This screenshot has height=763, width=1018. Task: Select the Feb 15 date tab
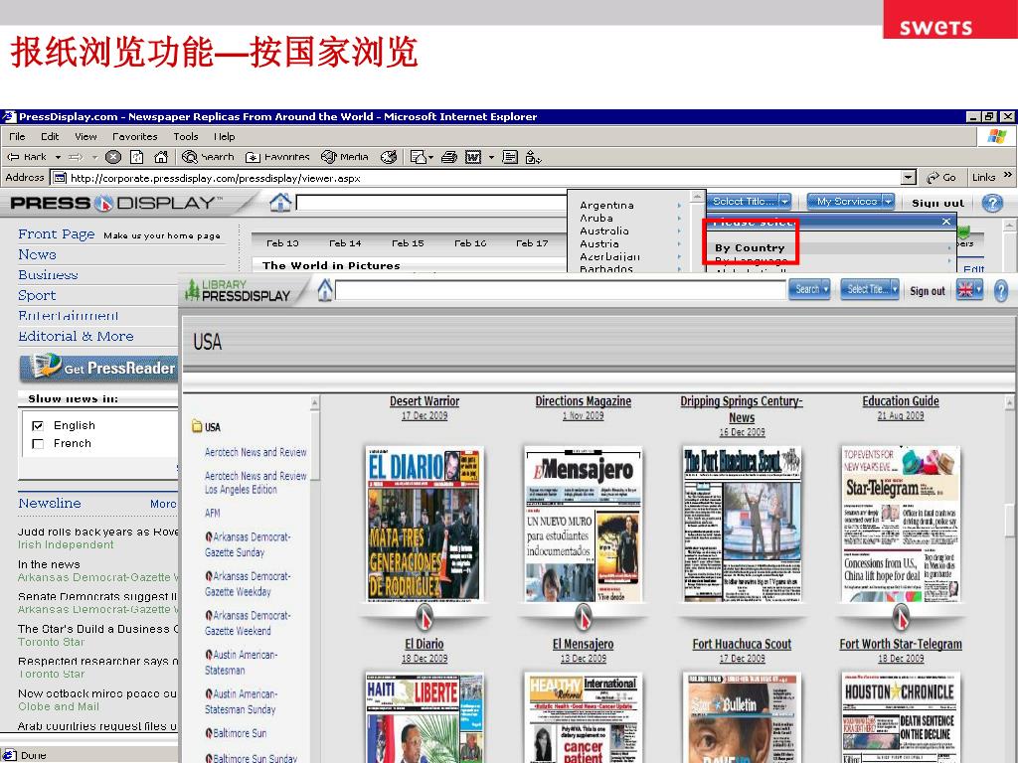[x=408, y=243]
